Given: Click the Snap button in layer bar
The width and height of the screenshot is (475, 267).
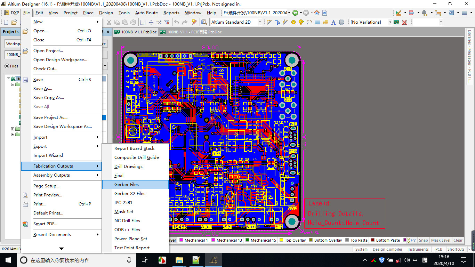Looking at the screenshot, I should pyautogui.click(x=423, y=240).
